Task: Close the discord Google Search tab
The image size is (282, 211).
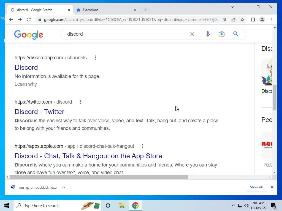Action: [x=69, y=10]
